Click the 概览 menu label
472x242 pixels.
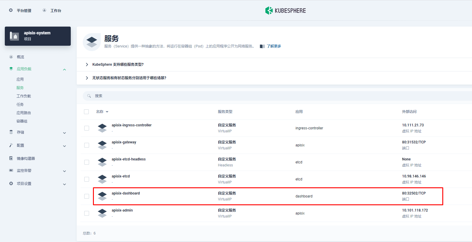click(20, 57)
